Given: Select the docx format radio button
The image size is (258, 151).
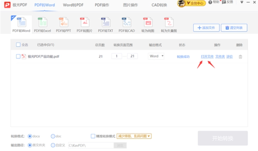Looking at the screenshot, I should (30, 136).
